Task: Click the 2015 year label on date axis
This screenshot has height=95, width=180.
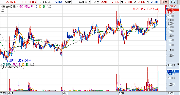Action: click(66, 93)
